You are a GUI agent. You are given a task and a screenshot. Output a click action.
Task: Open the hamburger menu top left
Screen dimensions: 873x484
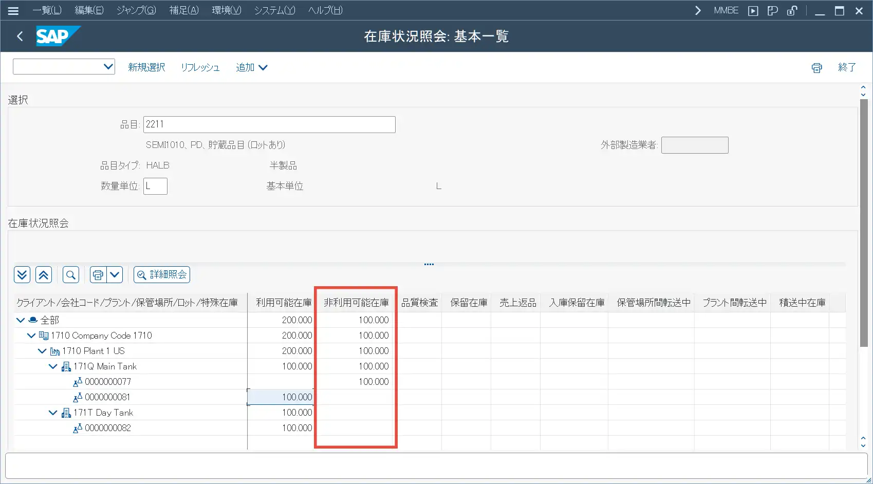point(13,10)
